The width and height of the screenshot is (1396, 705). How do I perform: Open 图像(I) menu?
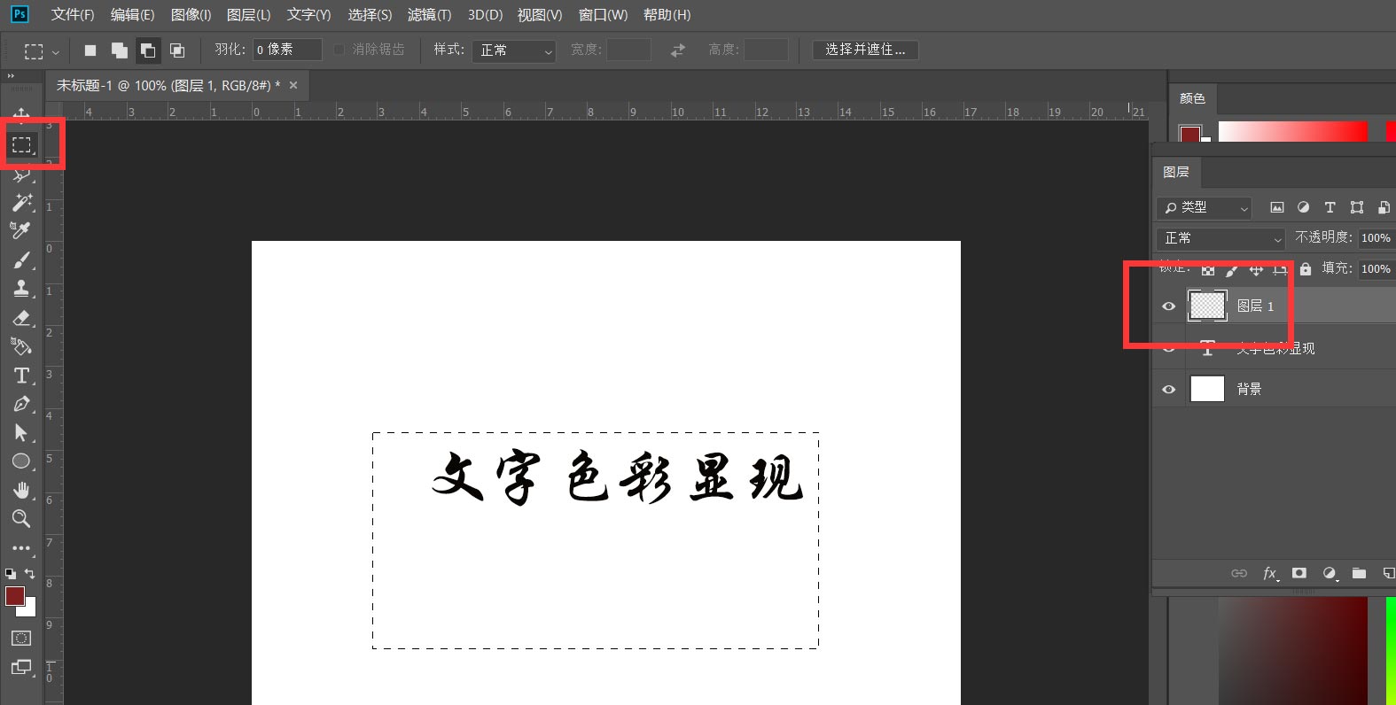point(191,15)
